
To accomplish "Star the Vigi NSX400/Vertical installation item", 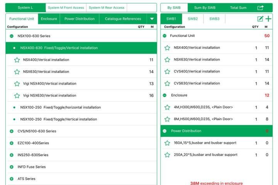I will [x=17, y=84].
